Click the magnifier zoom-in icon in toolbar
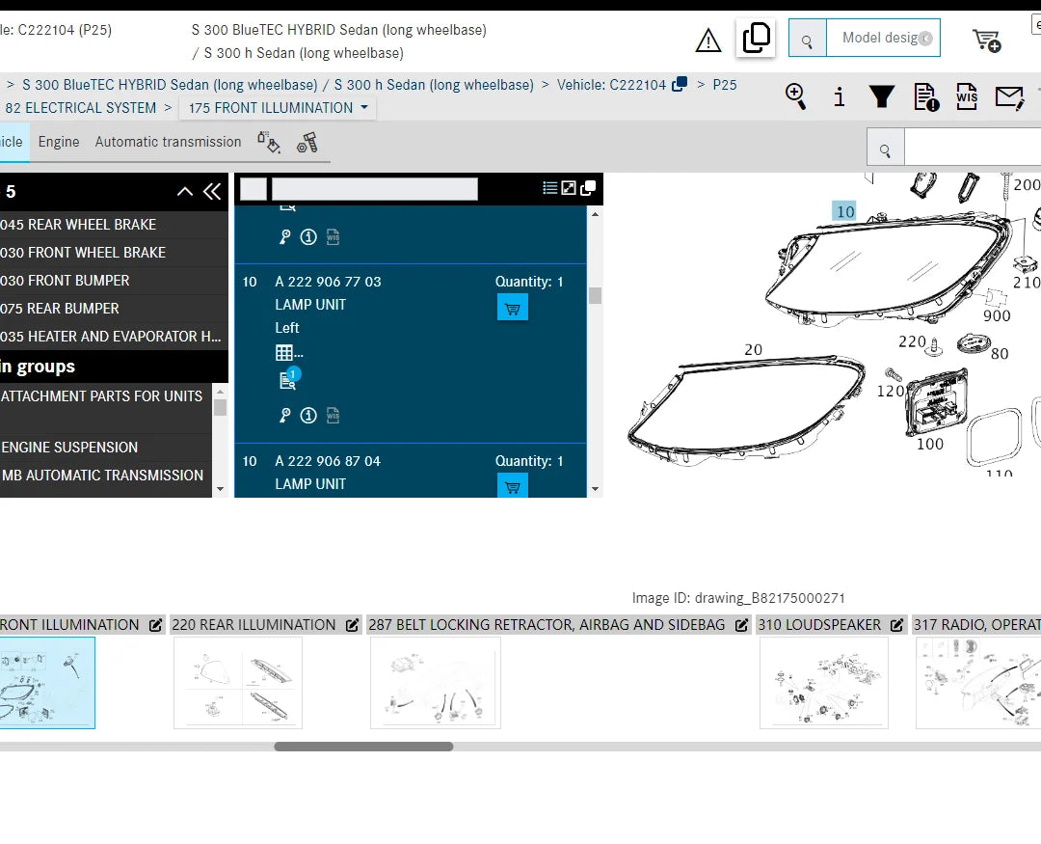1041x844 pixels. point(795,95)
